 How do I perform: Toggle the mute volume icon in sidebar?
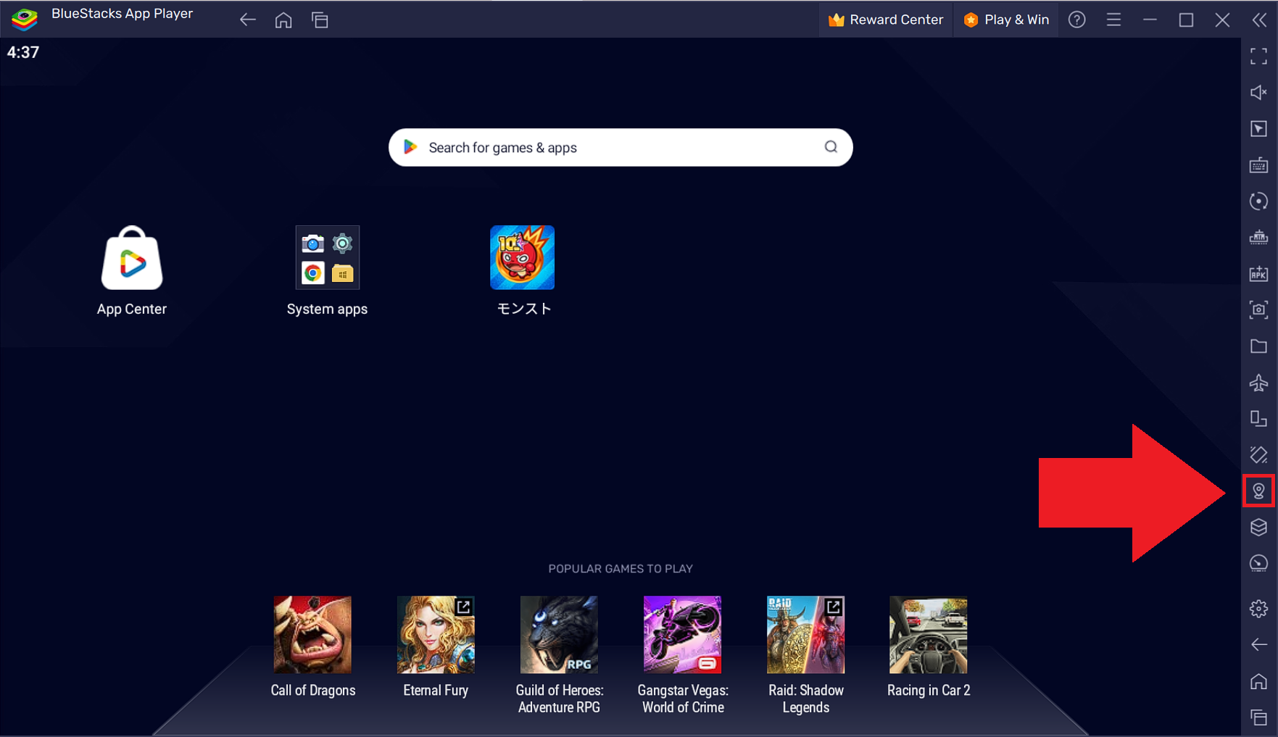click(1259, 92)
